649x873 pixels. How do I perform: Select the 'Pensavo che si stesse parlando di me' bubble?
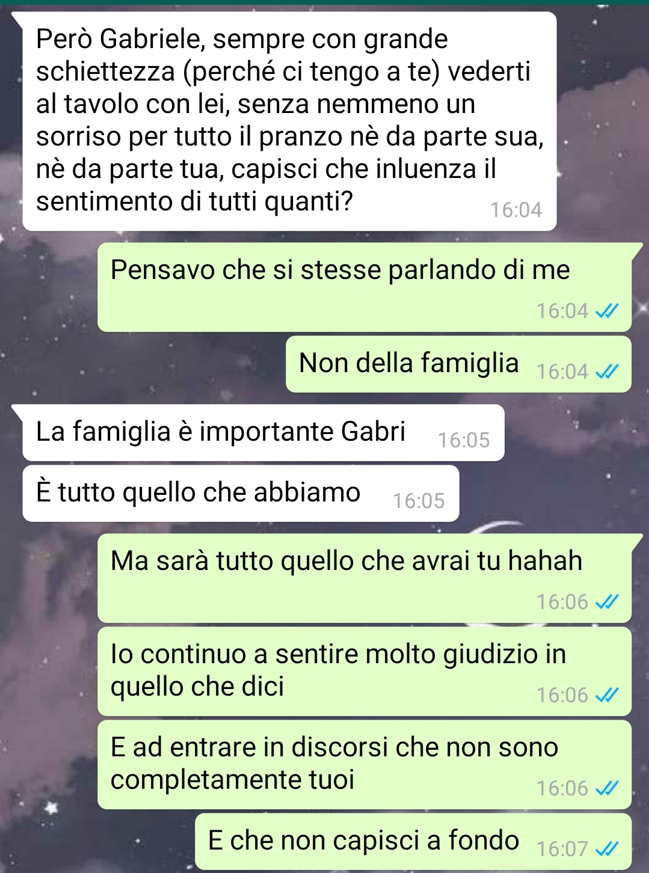pyautogui.click(x=364, y=287)
